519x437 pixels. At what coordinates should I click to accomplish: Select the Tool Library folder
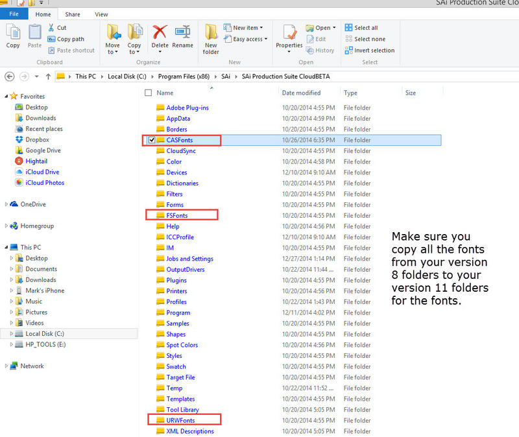click(x=183, y=410)
